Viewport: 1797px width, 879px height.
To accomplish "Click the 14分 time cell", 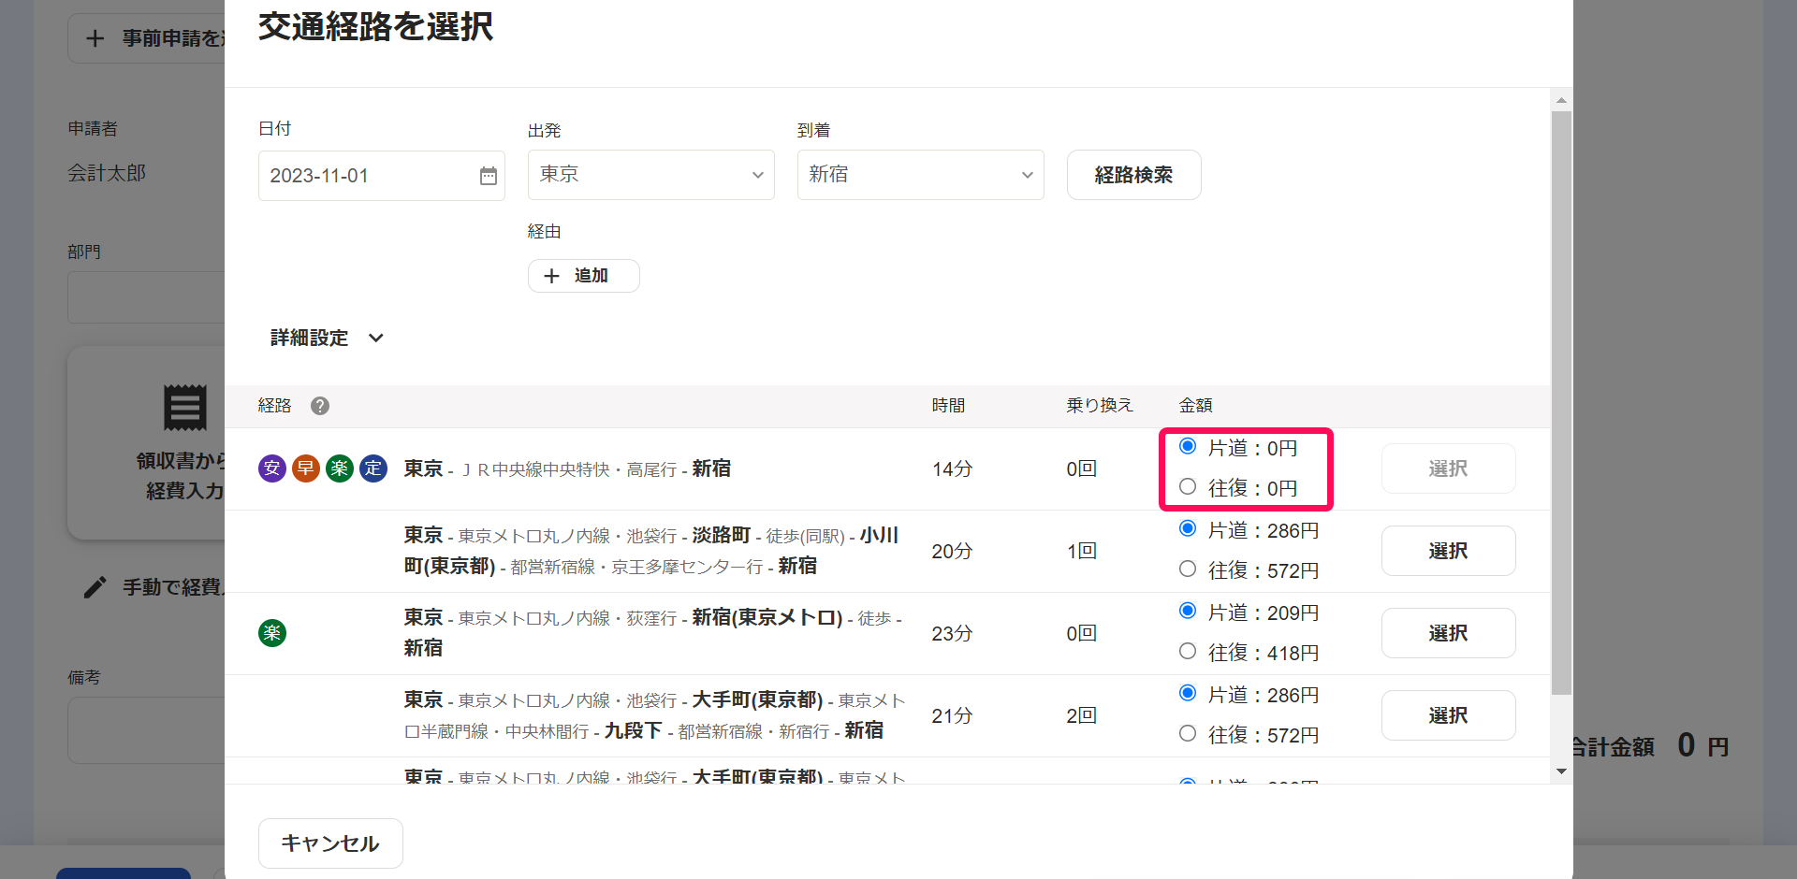I will coord(952,469).
